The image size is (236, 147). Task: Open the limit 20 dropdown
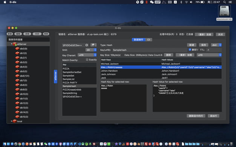coord(91,50)
